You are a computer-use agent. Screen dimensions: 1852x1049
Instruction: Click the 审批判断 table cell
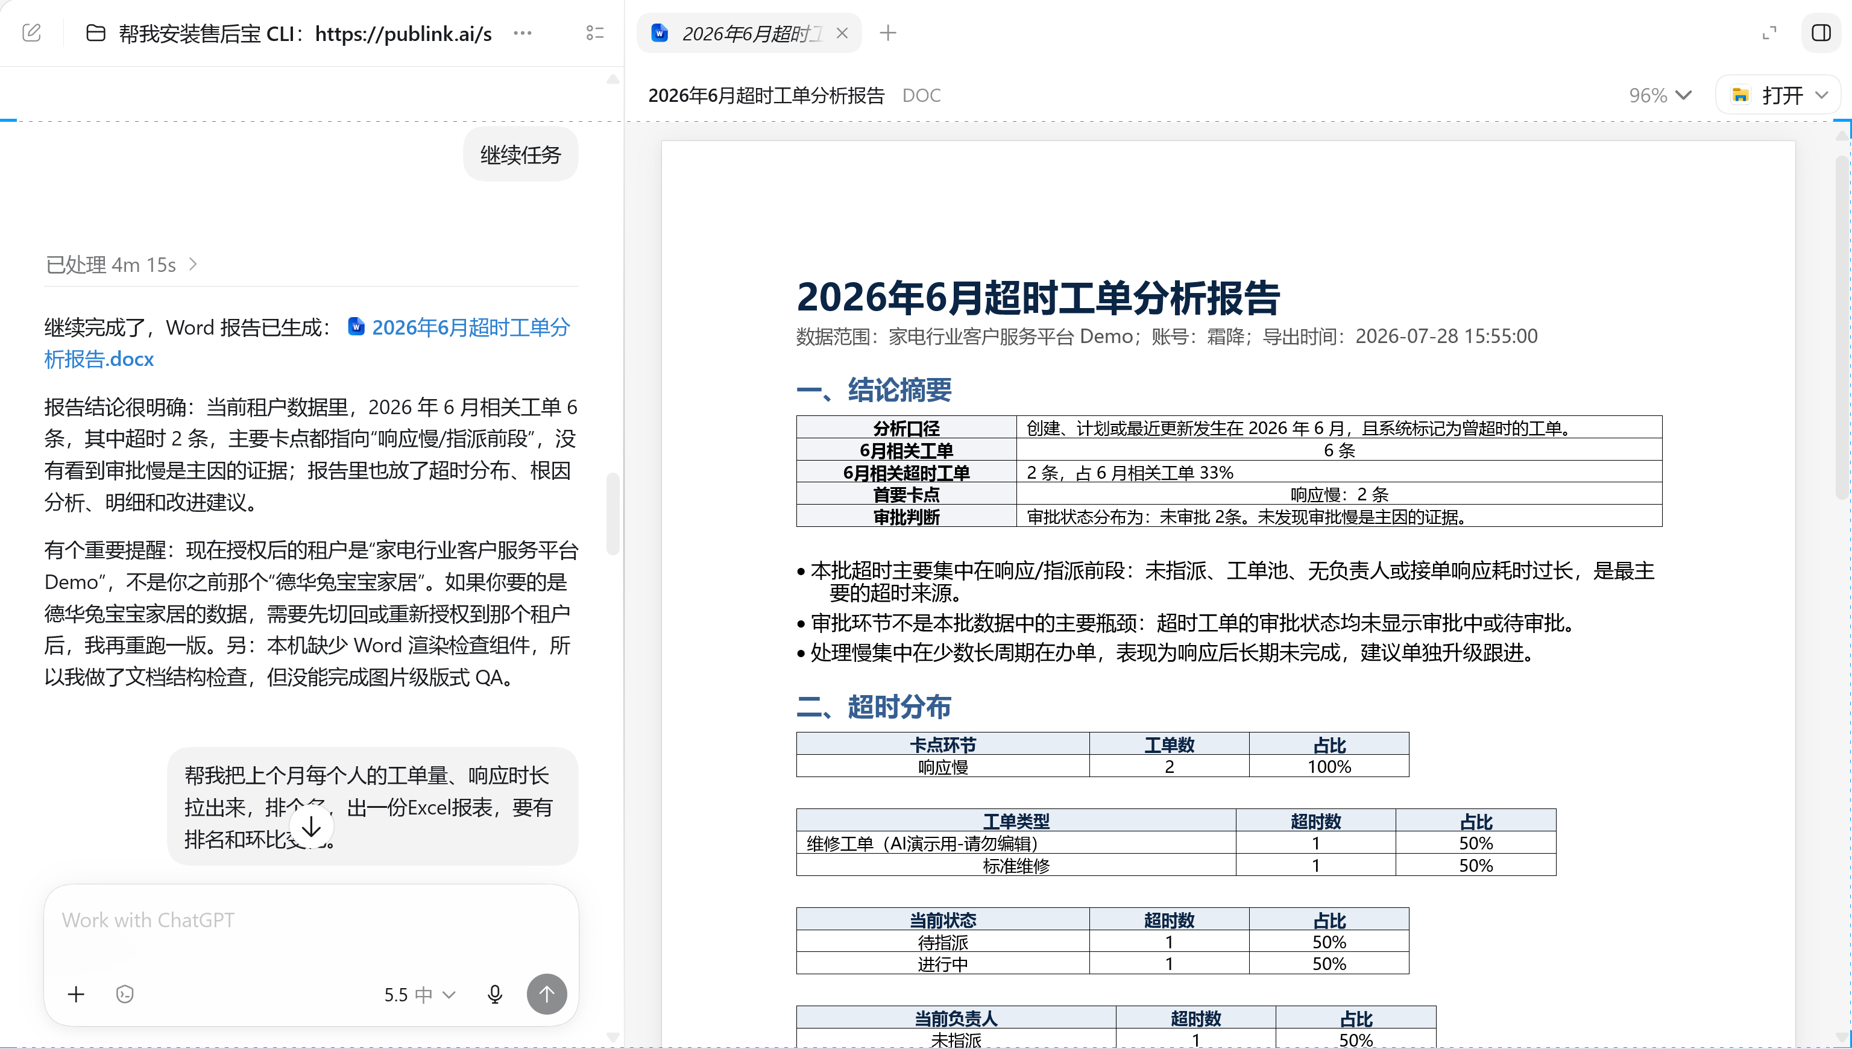coord(906,517)
